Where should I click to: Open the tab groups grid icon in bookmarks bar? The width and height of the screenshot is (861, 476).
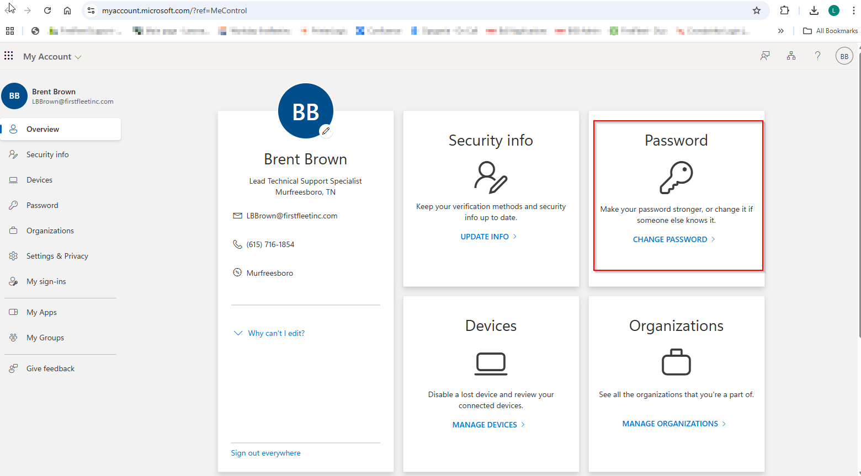10,31
